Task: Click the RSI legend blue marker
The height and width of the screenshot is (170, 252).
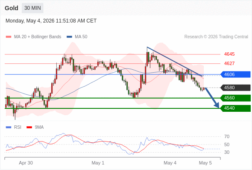Action: click(9, 127)
